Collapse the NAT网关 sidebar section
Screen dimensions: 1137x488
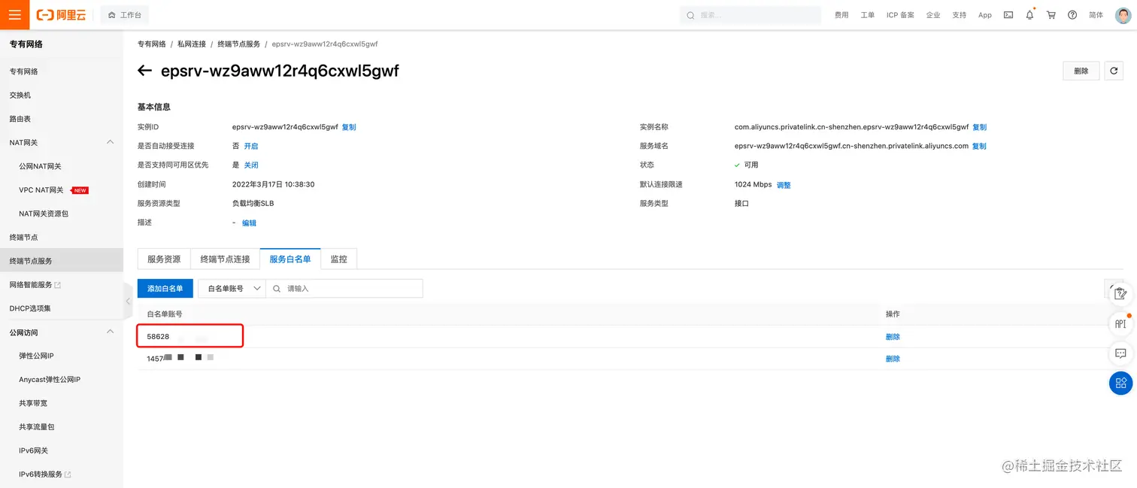(110, 141)
